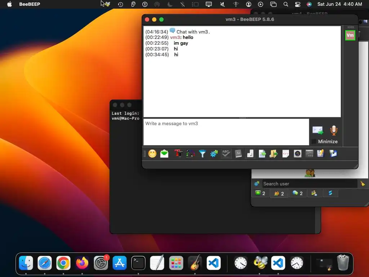Click the Write a message to vm3 field

click(226, 132)
